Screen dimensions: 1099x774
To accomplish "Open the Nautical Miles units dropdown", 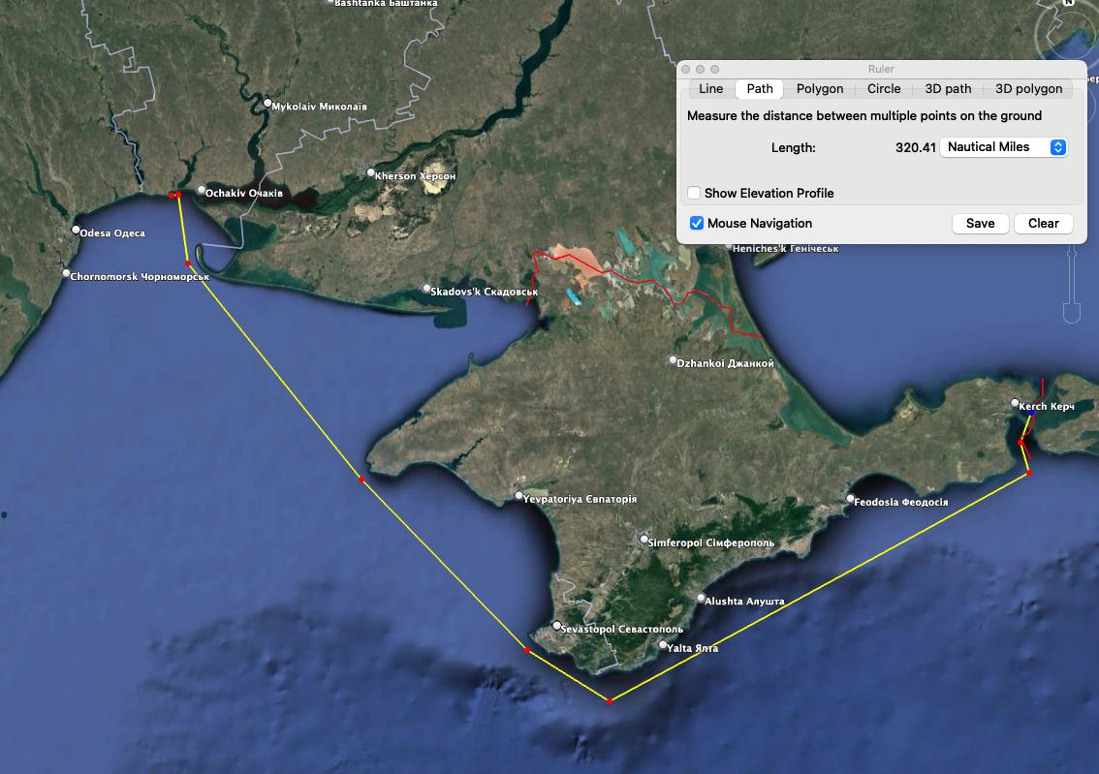I will 1003,146.
